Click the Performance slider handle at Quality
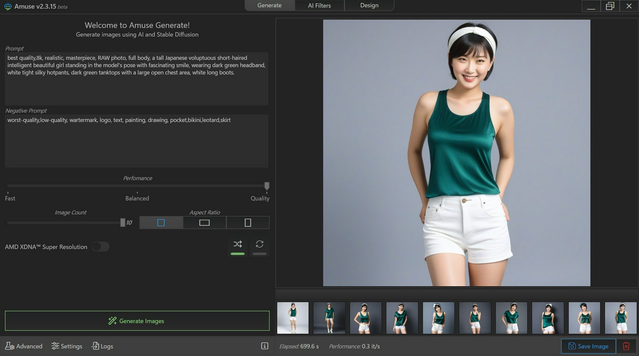639x356 pixels. pyautogui.click(x=267, y=186)
